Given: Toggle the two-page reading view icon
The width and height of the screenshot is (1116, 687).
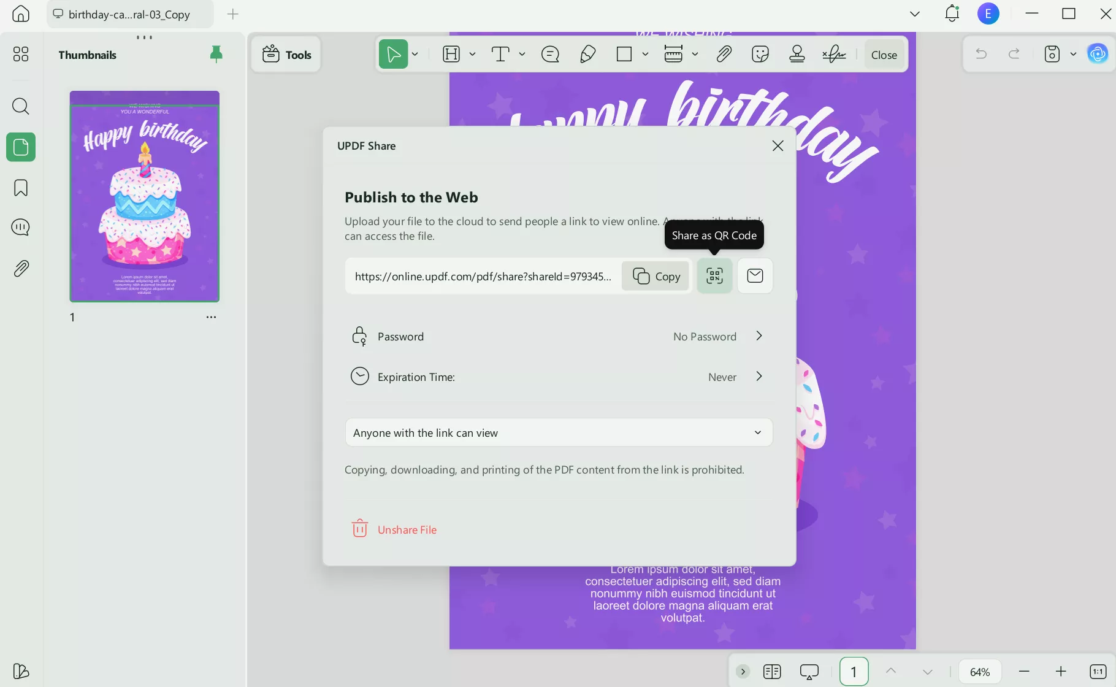Looking at the screenshot, I should 772,672.
